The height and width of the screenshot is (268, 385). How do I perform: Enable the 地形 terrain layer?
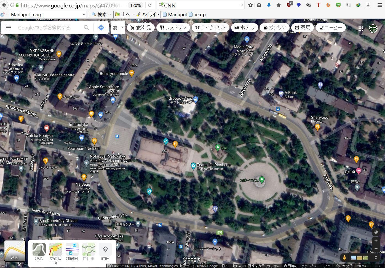tap(39, 251)
